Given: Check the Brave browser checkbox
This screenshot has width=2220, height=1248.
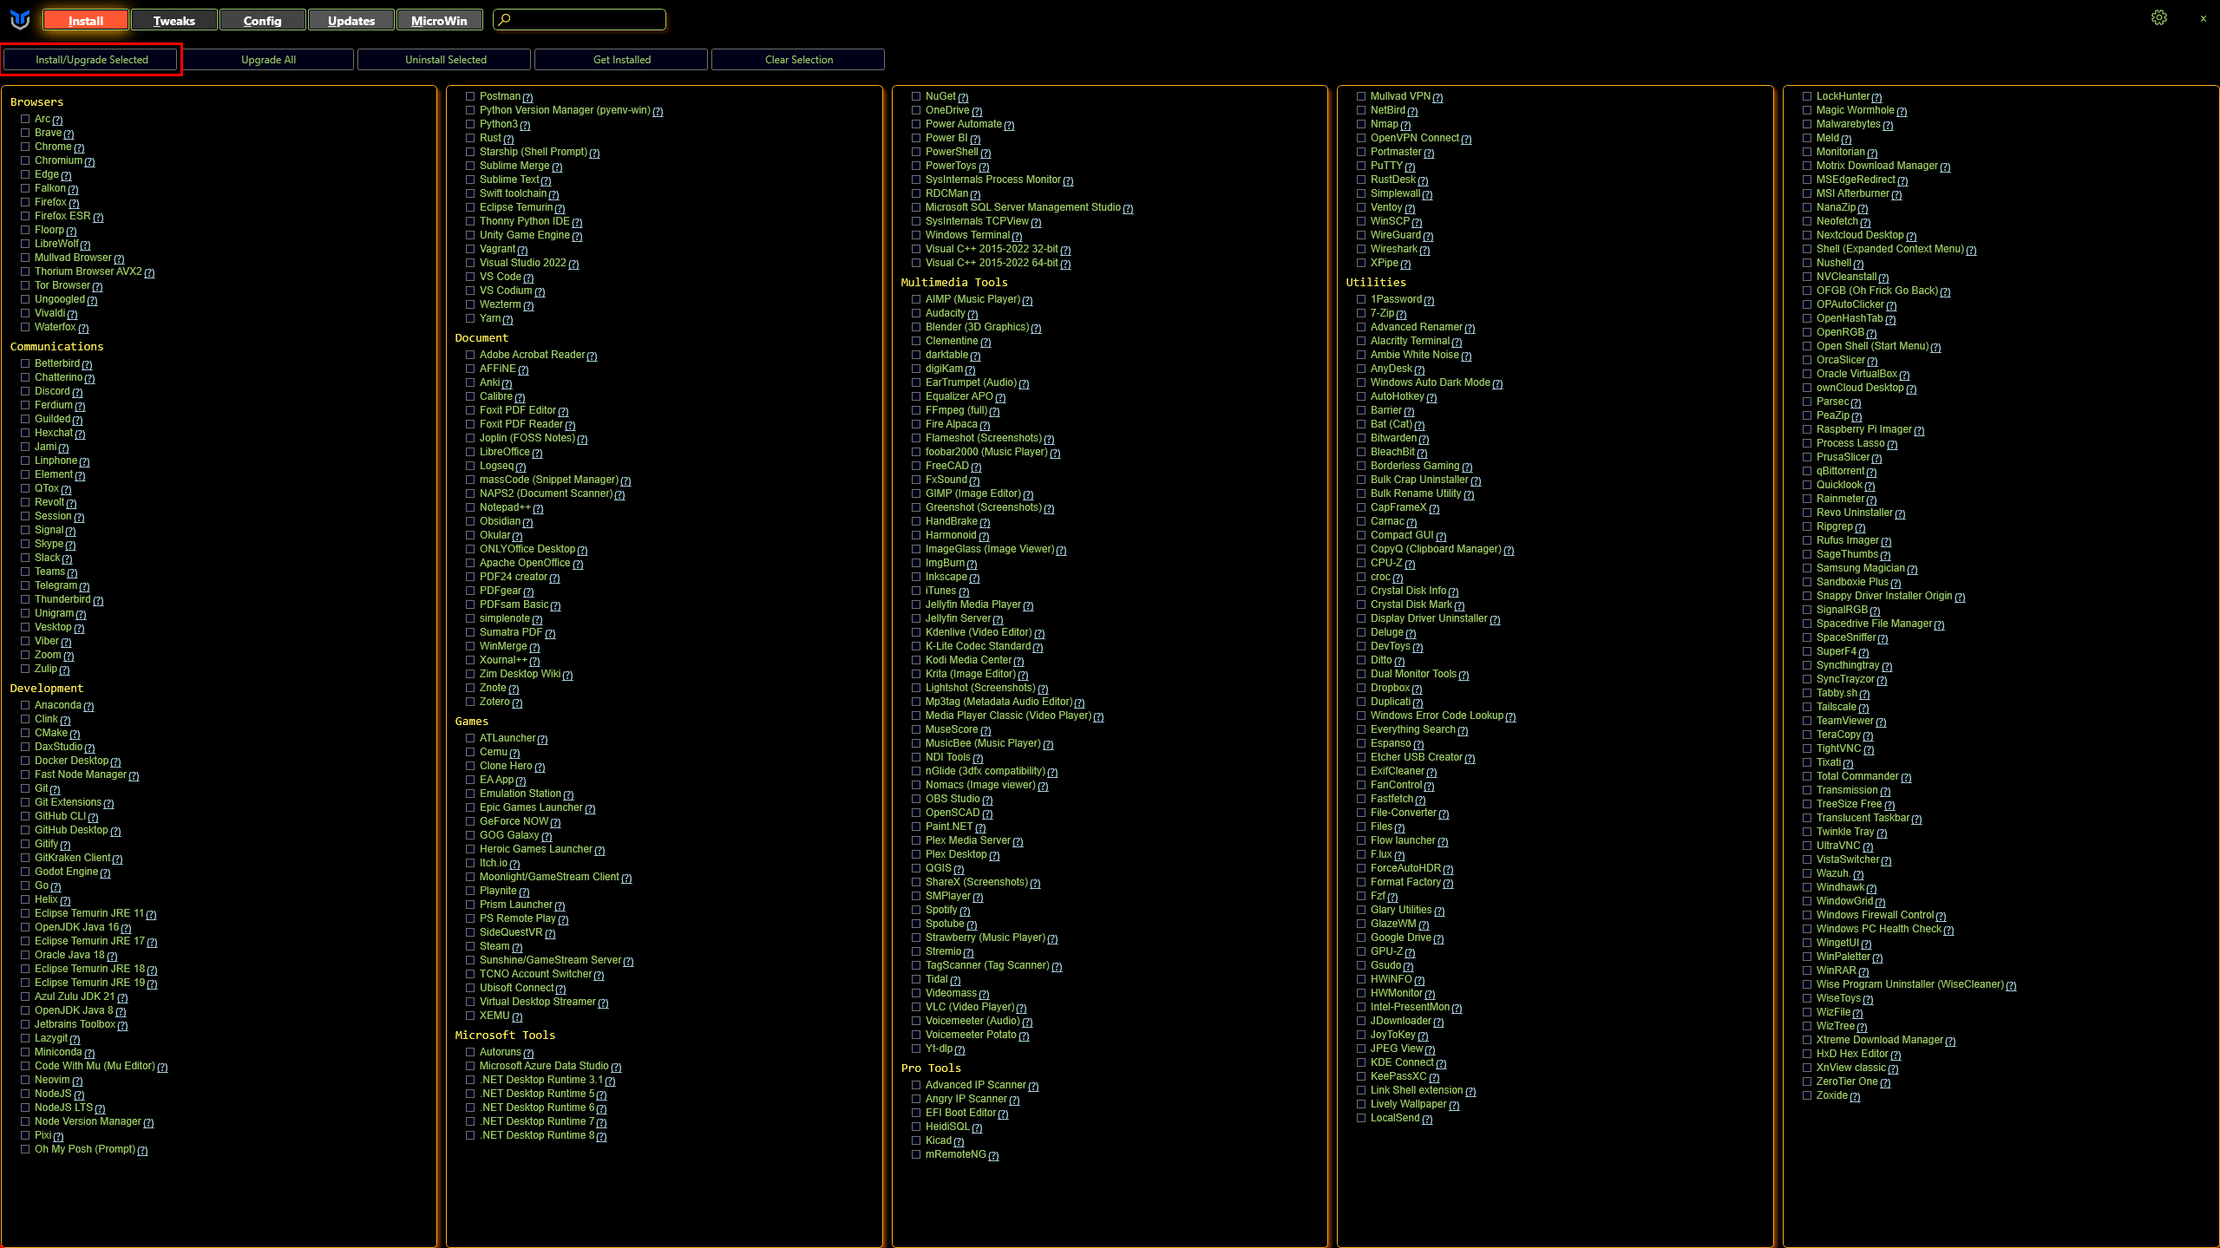Looking at the screenshot, I should [x=25, y=133].
